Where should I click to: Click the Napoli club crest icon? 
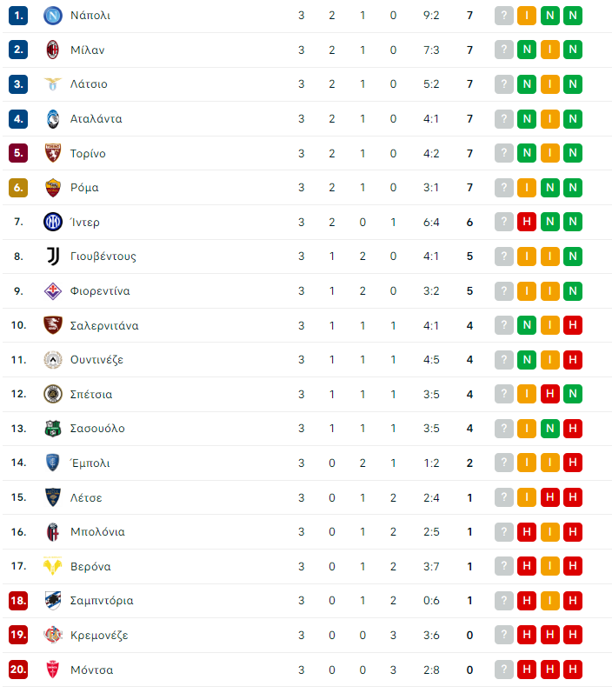[52, 16]
